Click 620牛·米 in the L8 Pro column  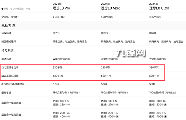pos(58,76)
